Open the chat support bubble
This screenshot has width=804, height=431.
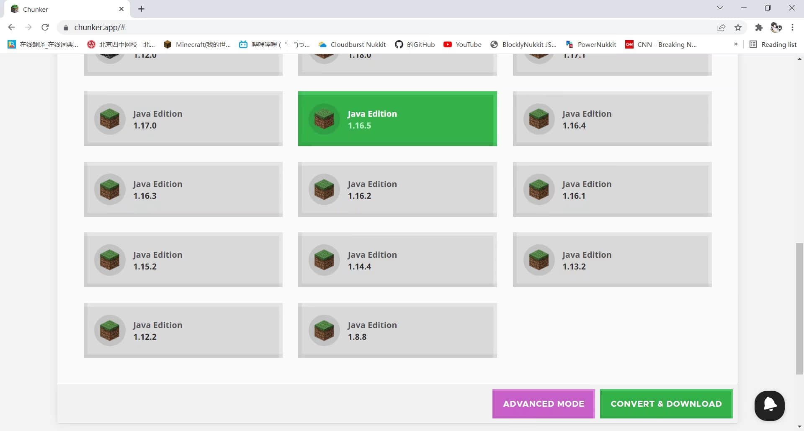(770, 405)
